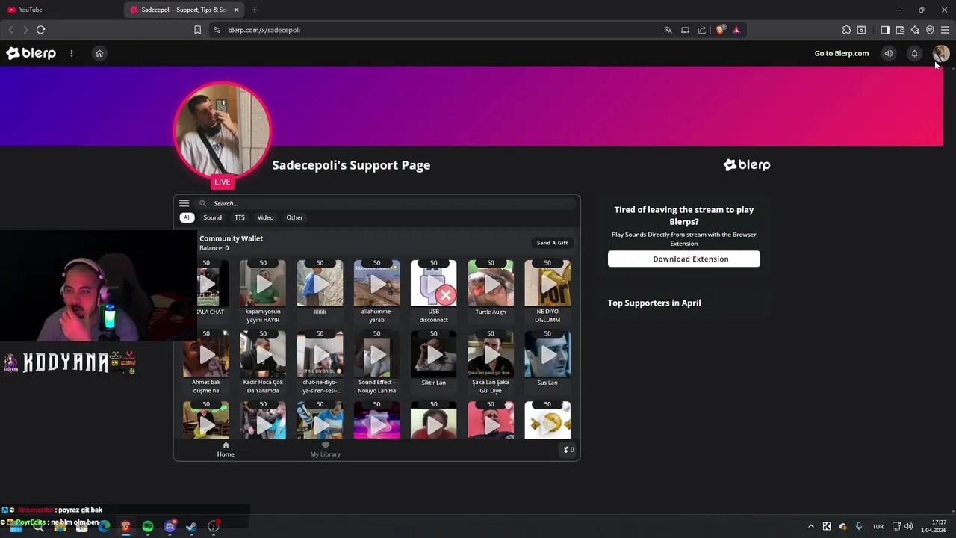
Task: Play the 'Ahmet bak düşme ha' clip
Action: click(x=206, y=354)
